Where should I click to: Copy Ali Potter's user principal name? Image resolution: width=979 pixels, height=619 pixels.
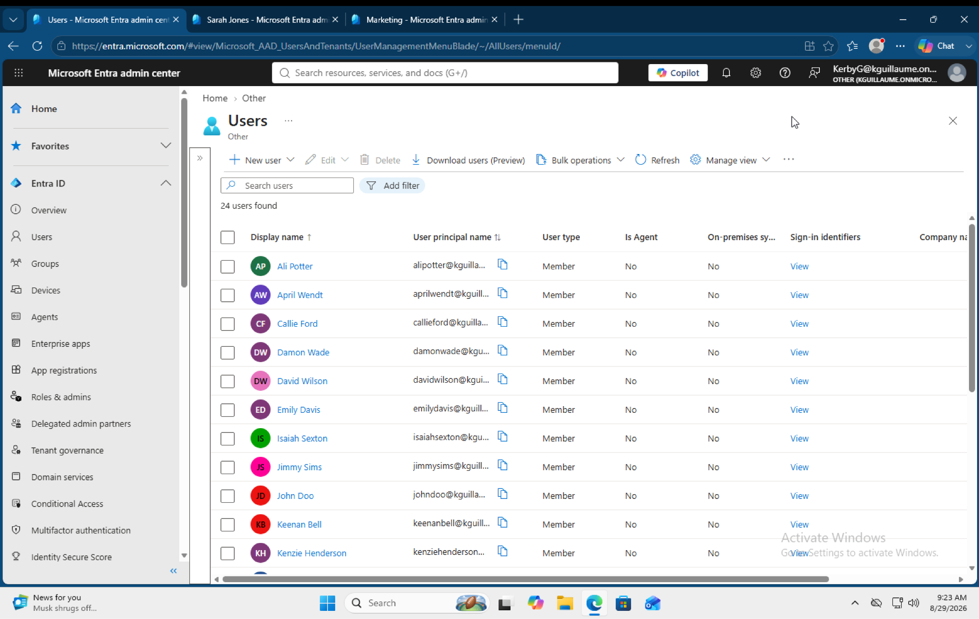[502, 265]
